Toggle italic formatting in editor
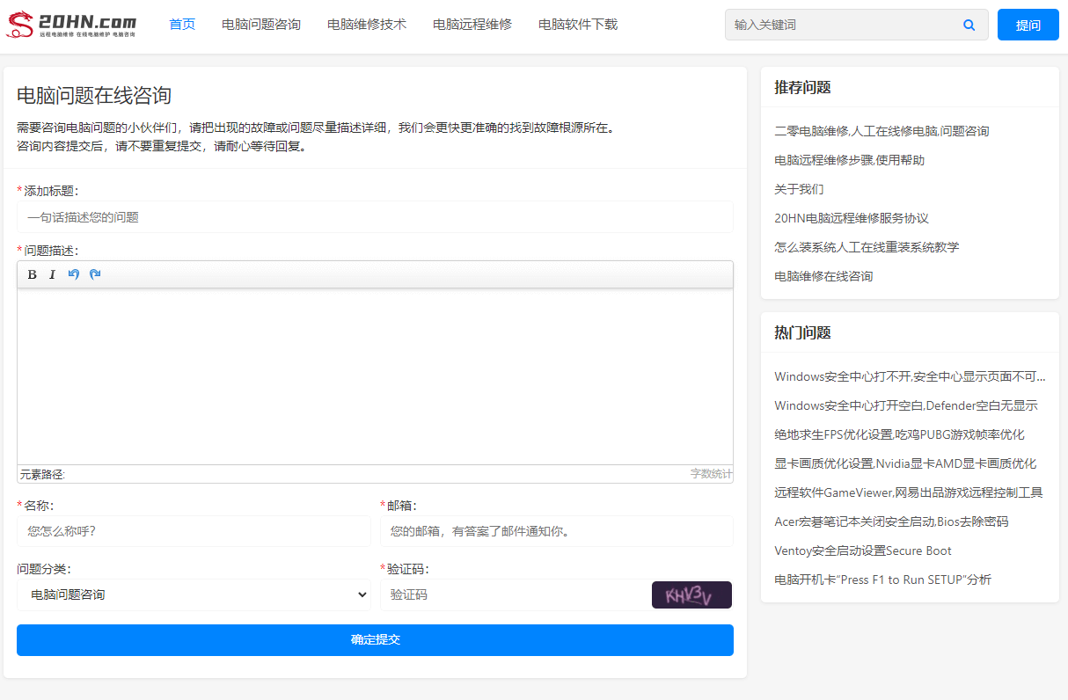Viewport: 1068px width, 700px height. 53,274
